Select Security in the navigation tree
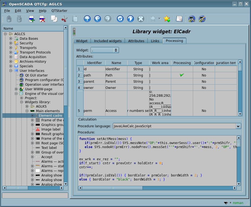Screen dimensions: 251x207 coord(26,43)
